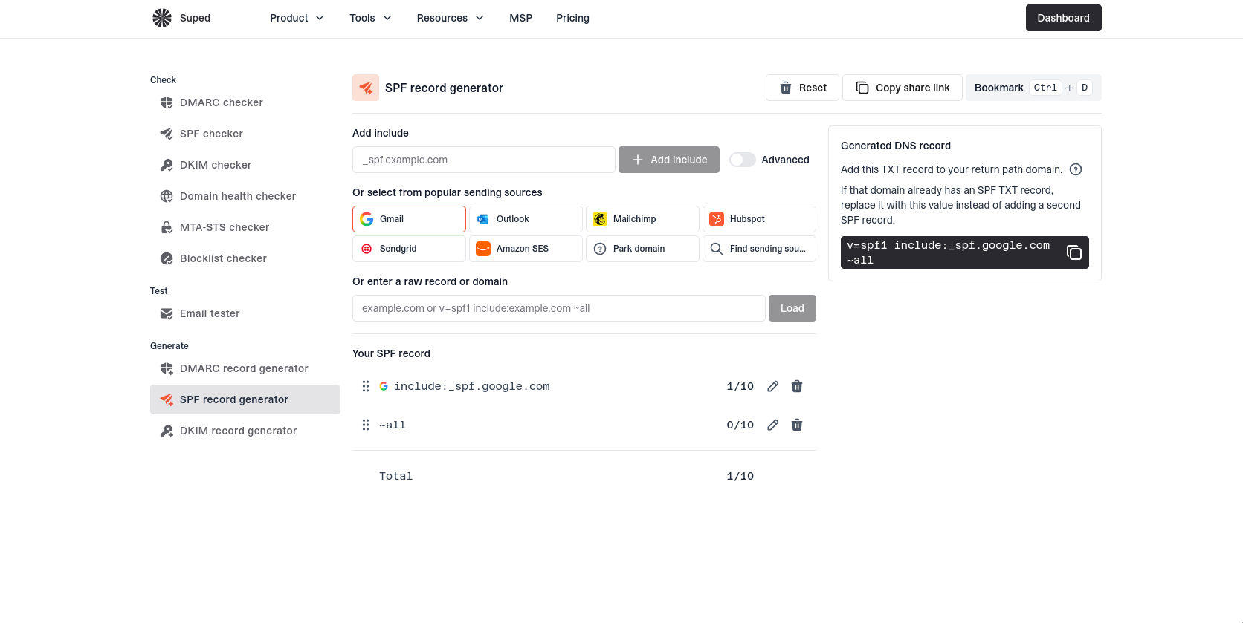Click the DKIM checker key icon

tap(167, 165)
